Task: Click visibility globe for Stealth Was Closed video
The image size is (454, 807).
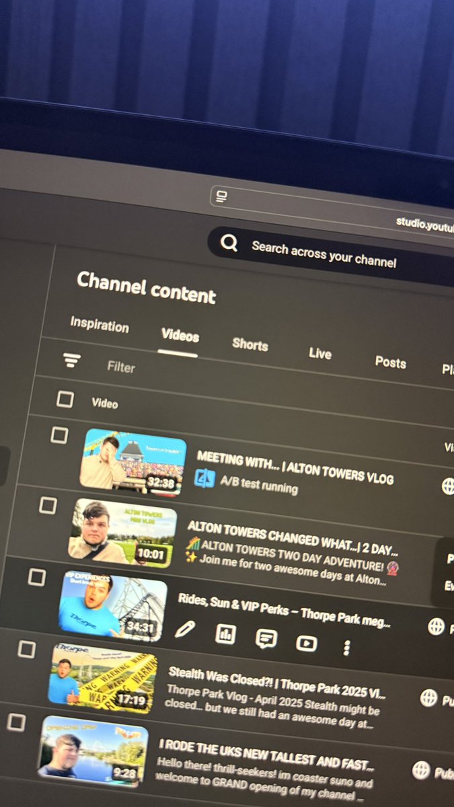Action: pos(428,698)
